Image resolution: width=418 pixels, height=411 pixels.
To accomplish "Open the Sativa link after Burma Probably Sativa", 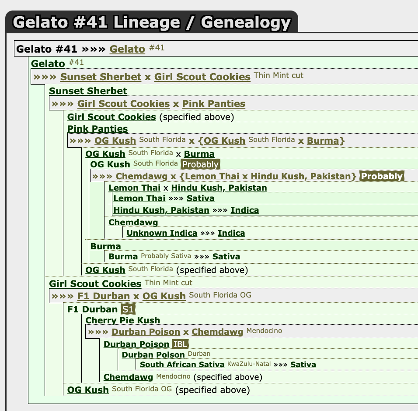I will click(x=226, y=256).
